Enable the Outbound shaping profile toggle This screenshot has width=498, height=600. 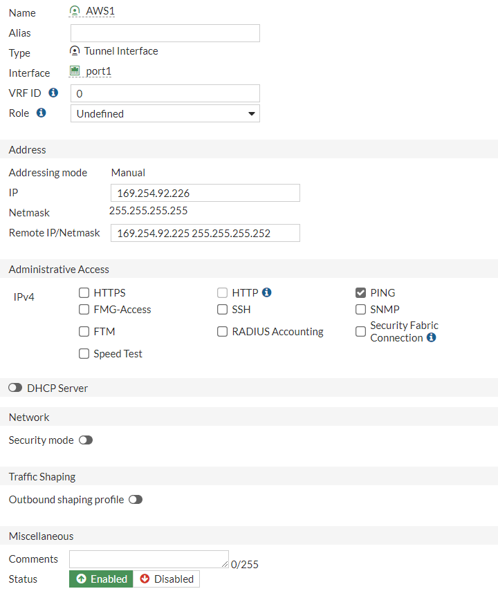coord(136,500)
